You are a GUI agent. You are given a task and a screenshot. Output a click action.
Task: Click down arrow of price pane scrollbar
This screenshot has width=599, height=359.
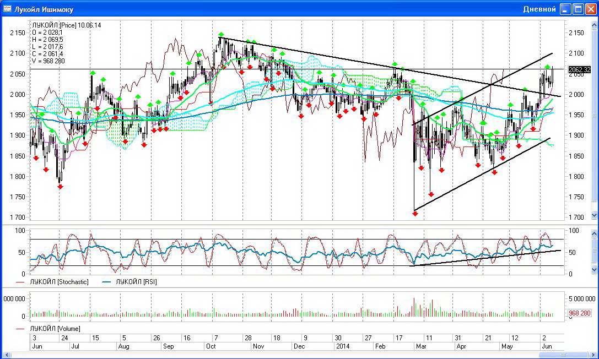click(595, 215)
